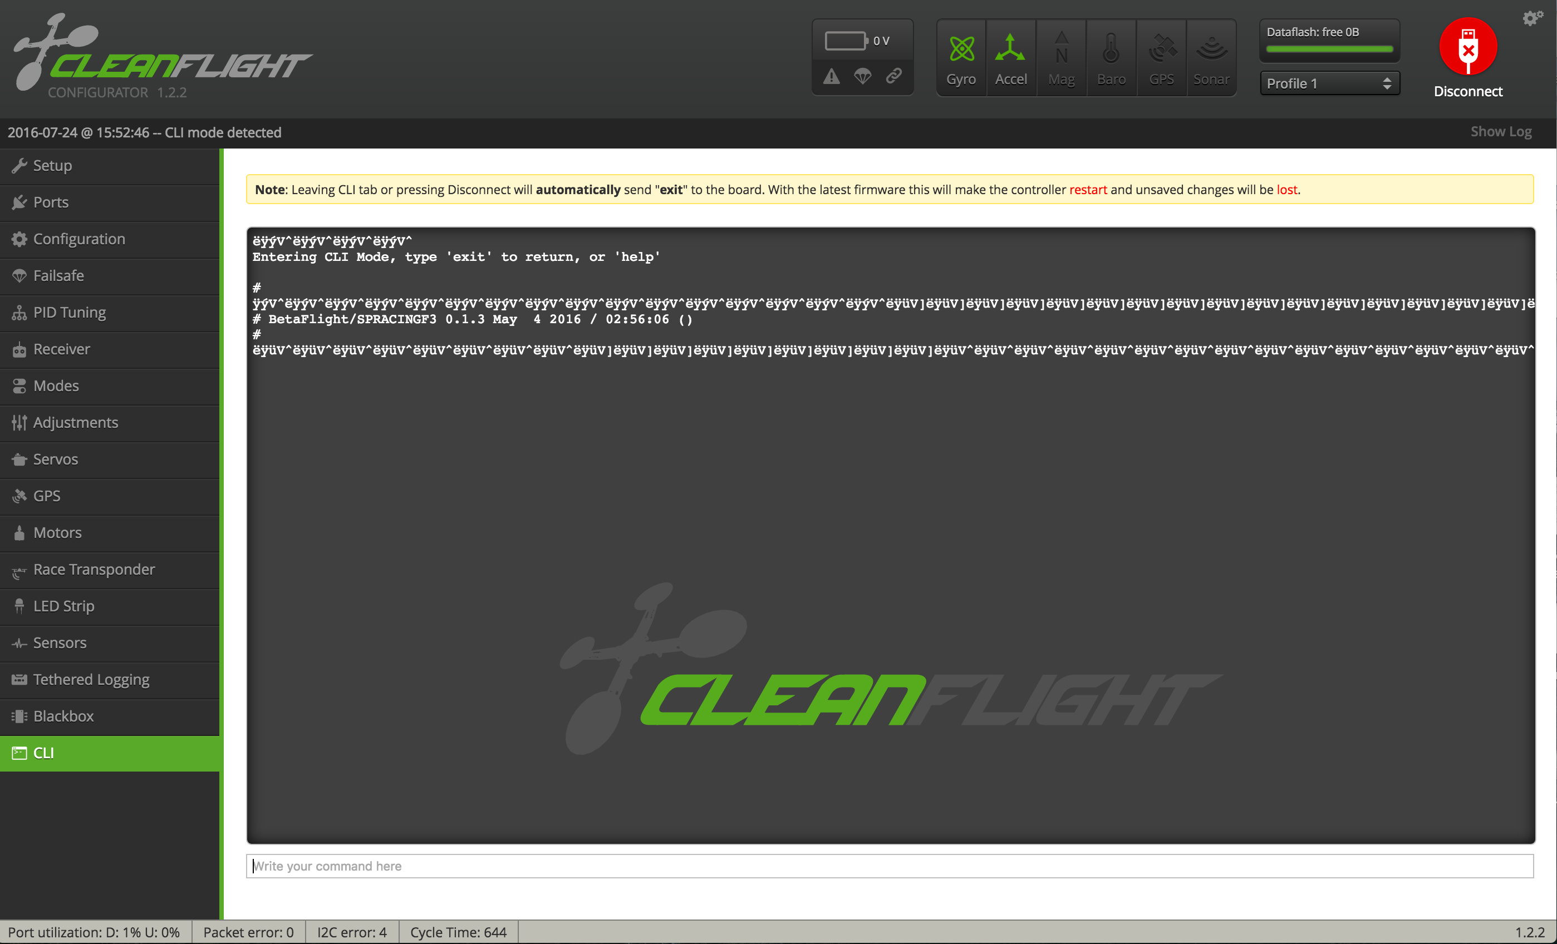This screenshot has height=944, width=1557.
Task: Open the Race Transponder tab
Action: pyautogui.click(x=110, y=569)
